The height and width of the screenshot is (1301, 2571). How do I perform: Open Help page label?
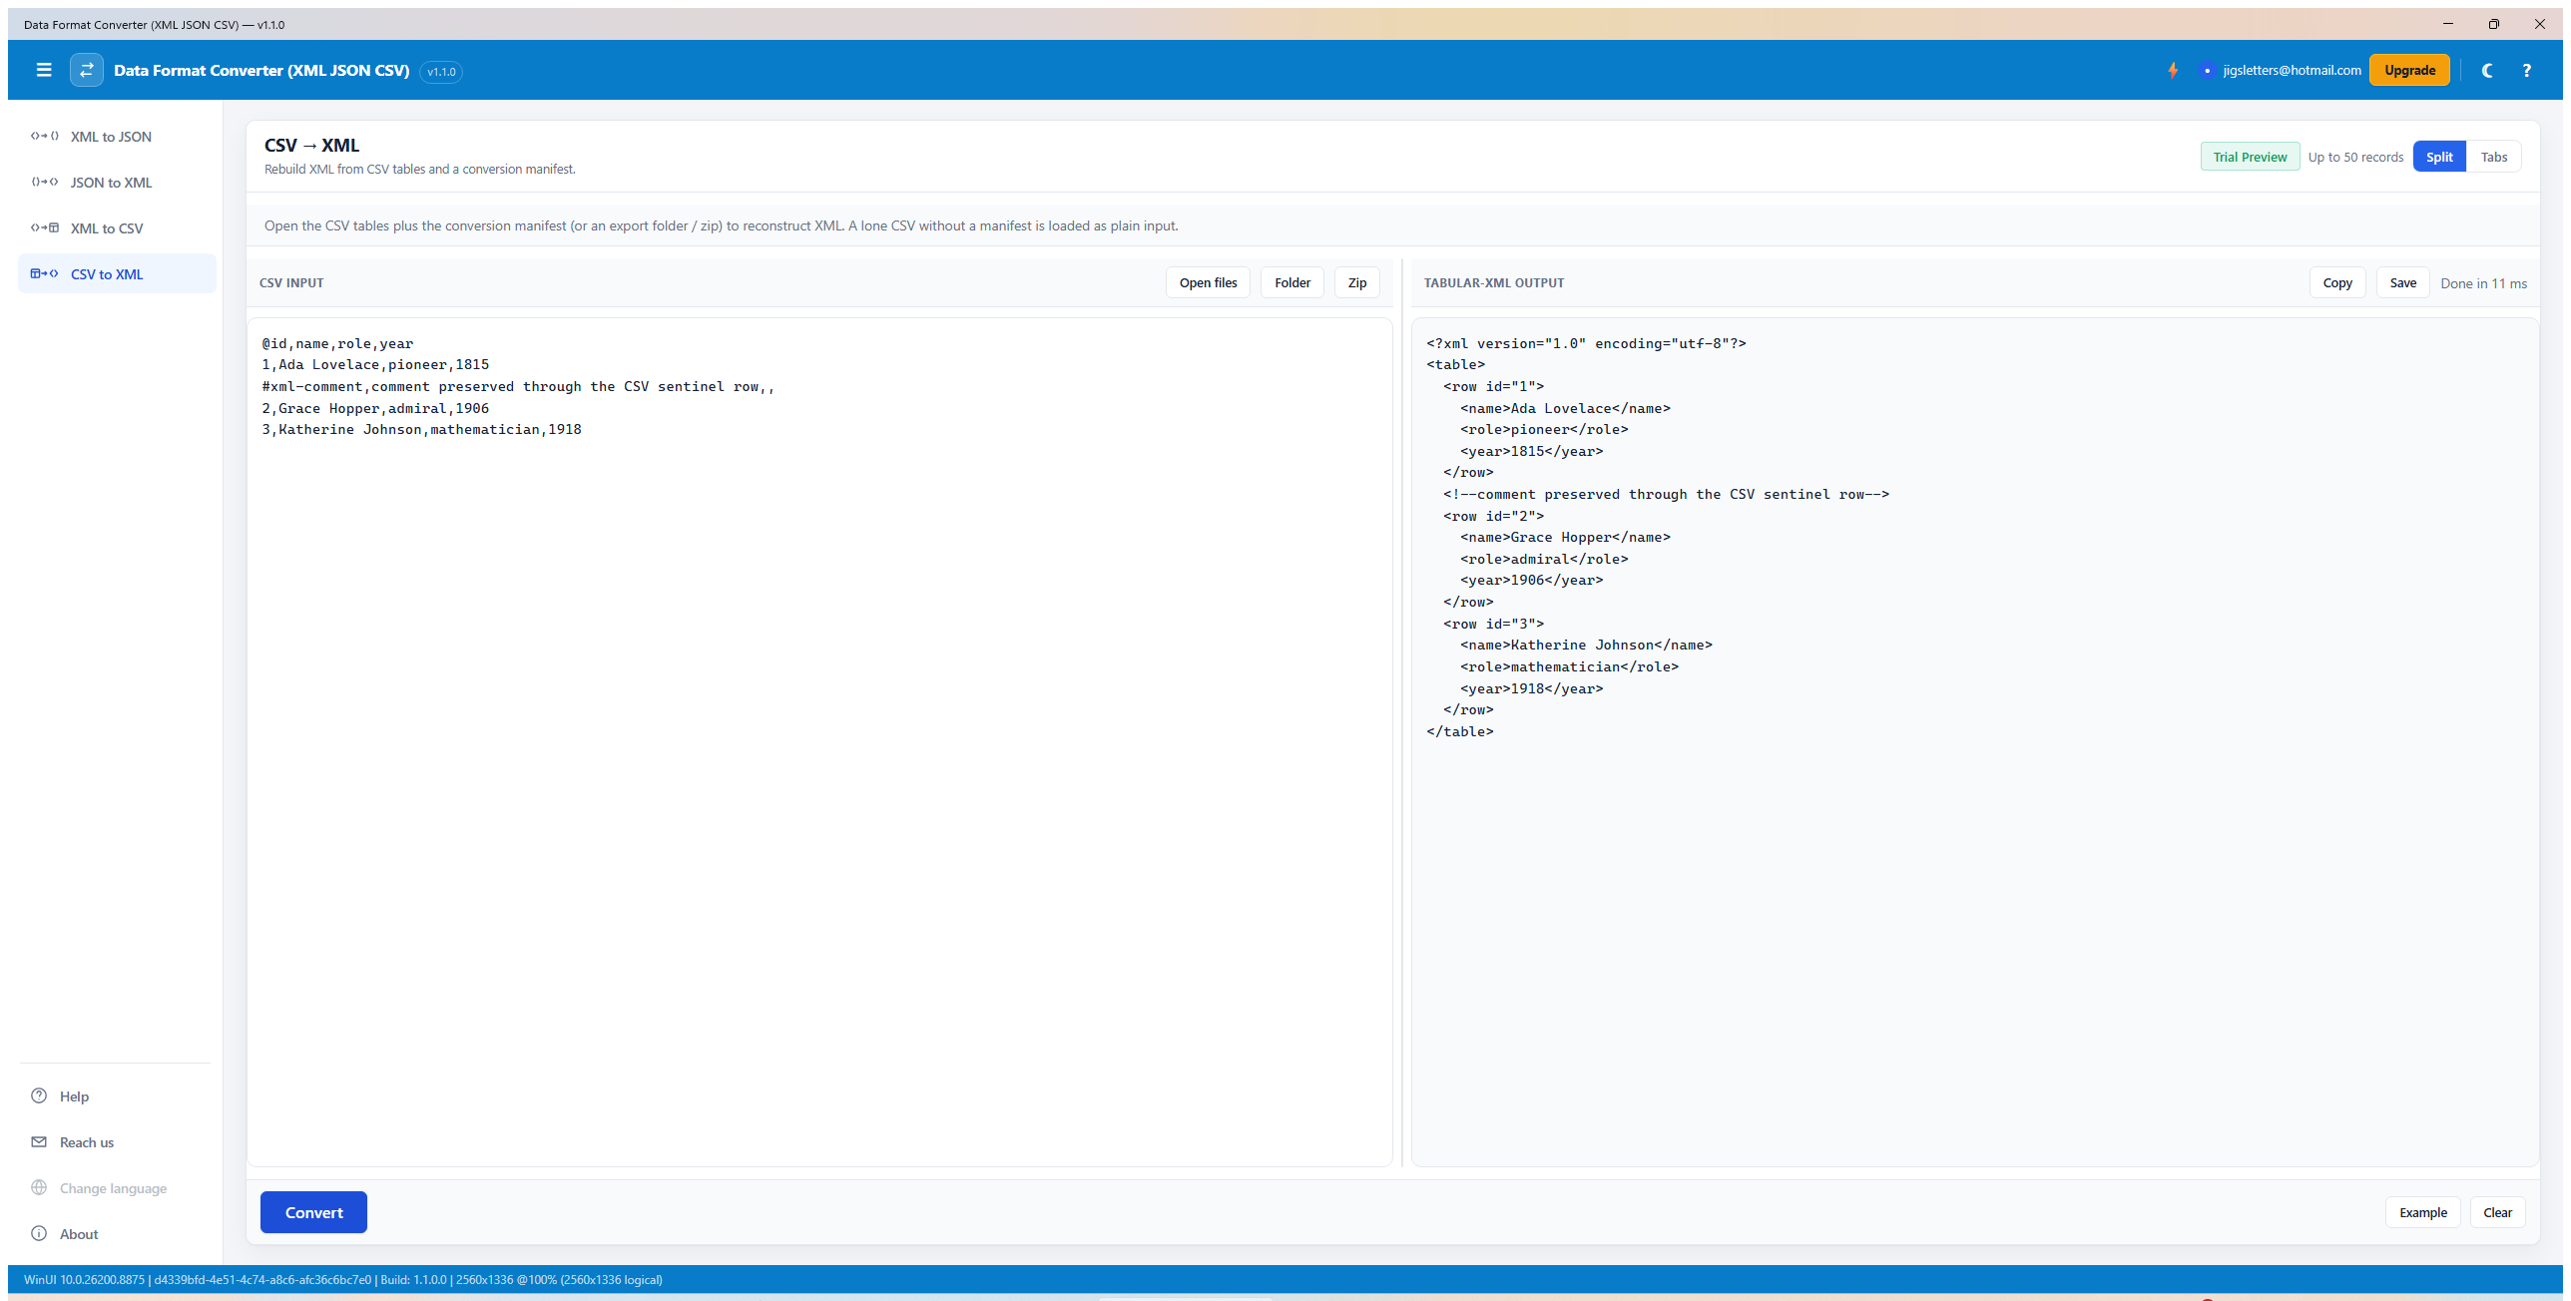tap(74, 1096)
